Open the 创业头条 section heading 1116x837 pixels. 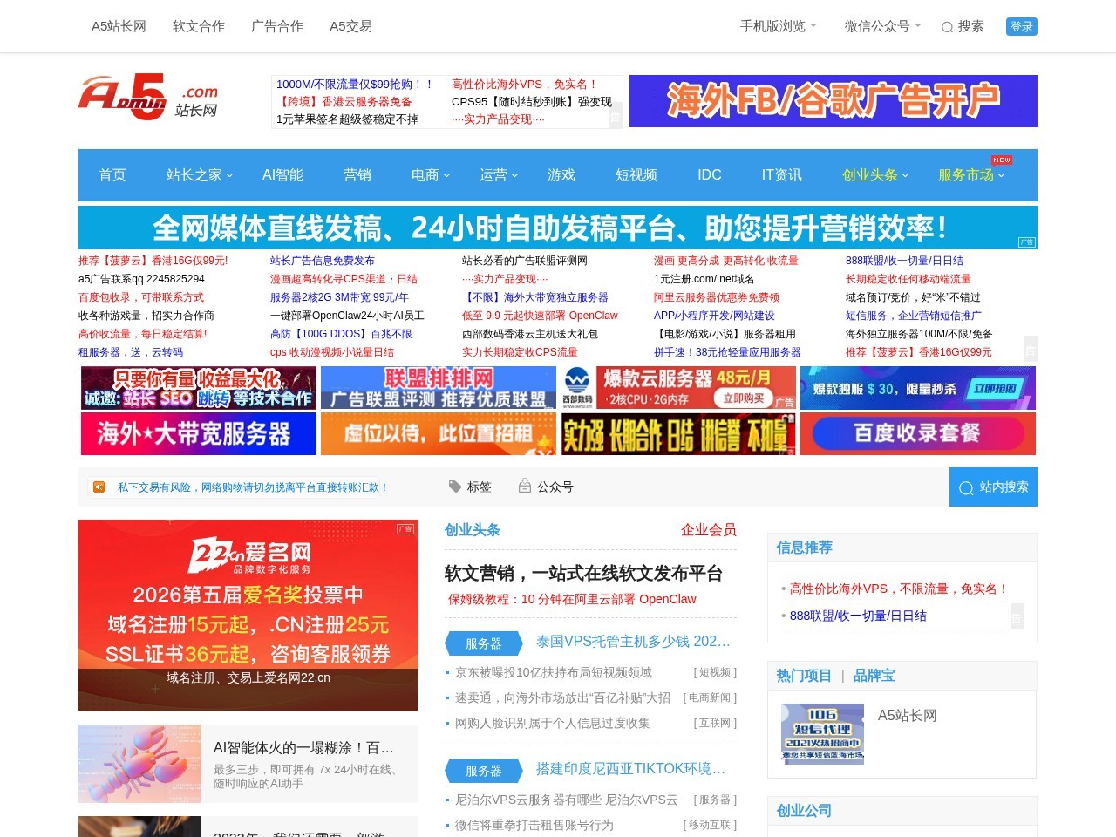472,529
